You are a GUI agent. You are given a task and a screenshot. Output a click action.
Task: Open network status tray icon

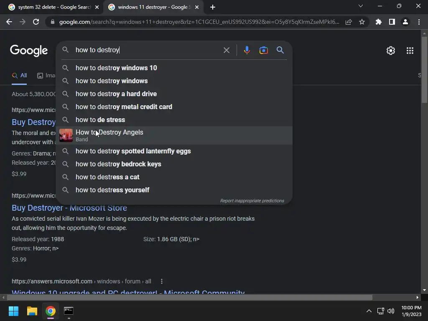380,311
